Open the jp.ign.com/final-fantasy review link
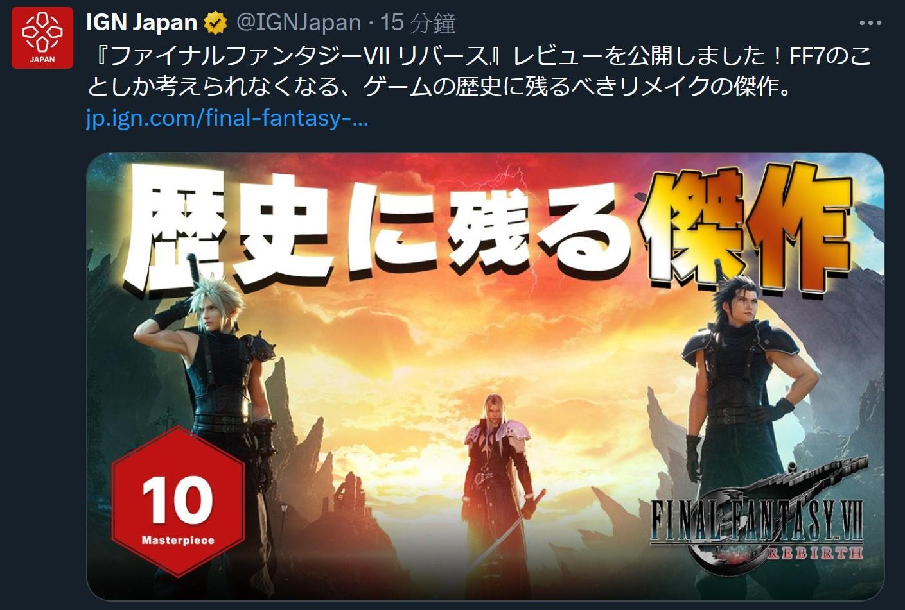The width and height of the screenshot is (905, 610). pos(227,119)
